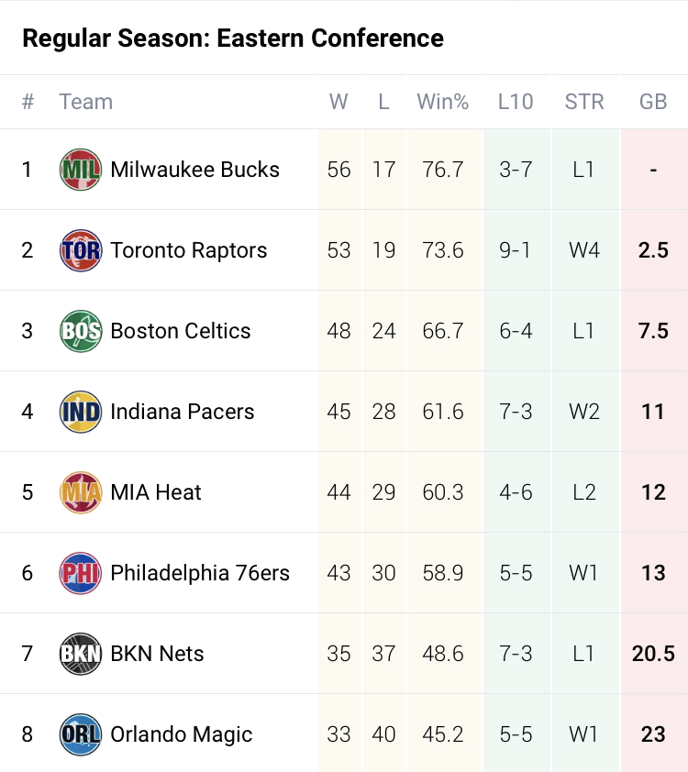
Task: Click the Regular Season: Eastern Conference heading
Action: click(x=233, y=39)
